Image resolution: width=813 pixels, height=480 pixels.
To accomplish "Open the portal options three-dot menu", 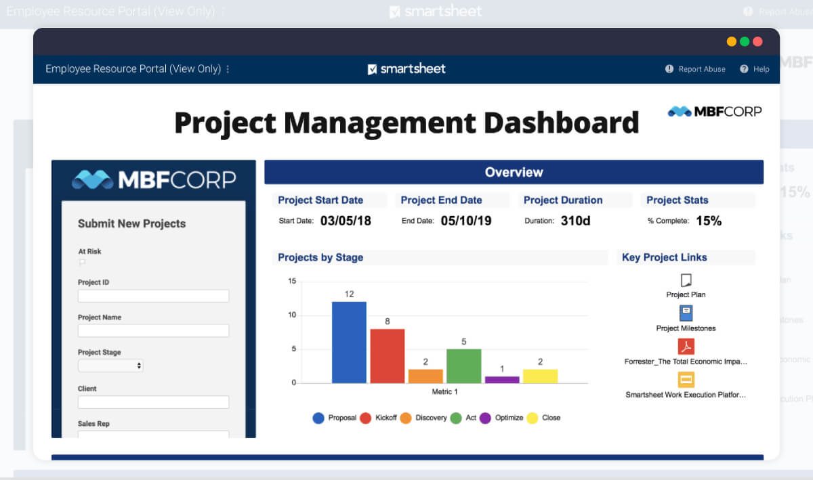I will (228, 68).
